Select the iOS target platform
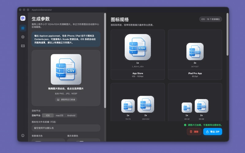 click(48, 115)
